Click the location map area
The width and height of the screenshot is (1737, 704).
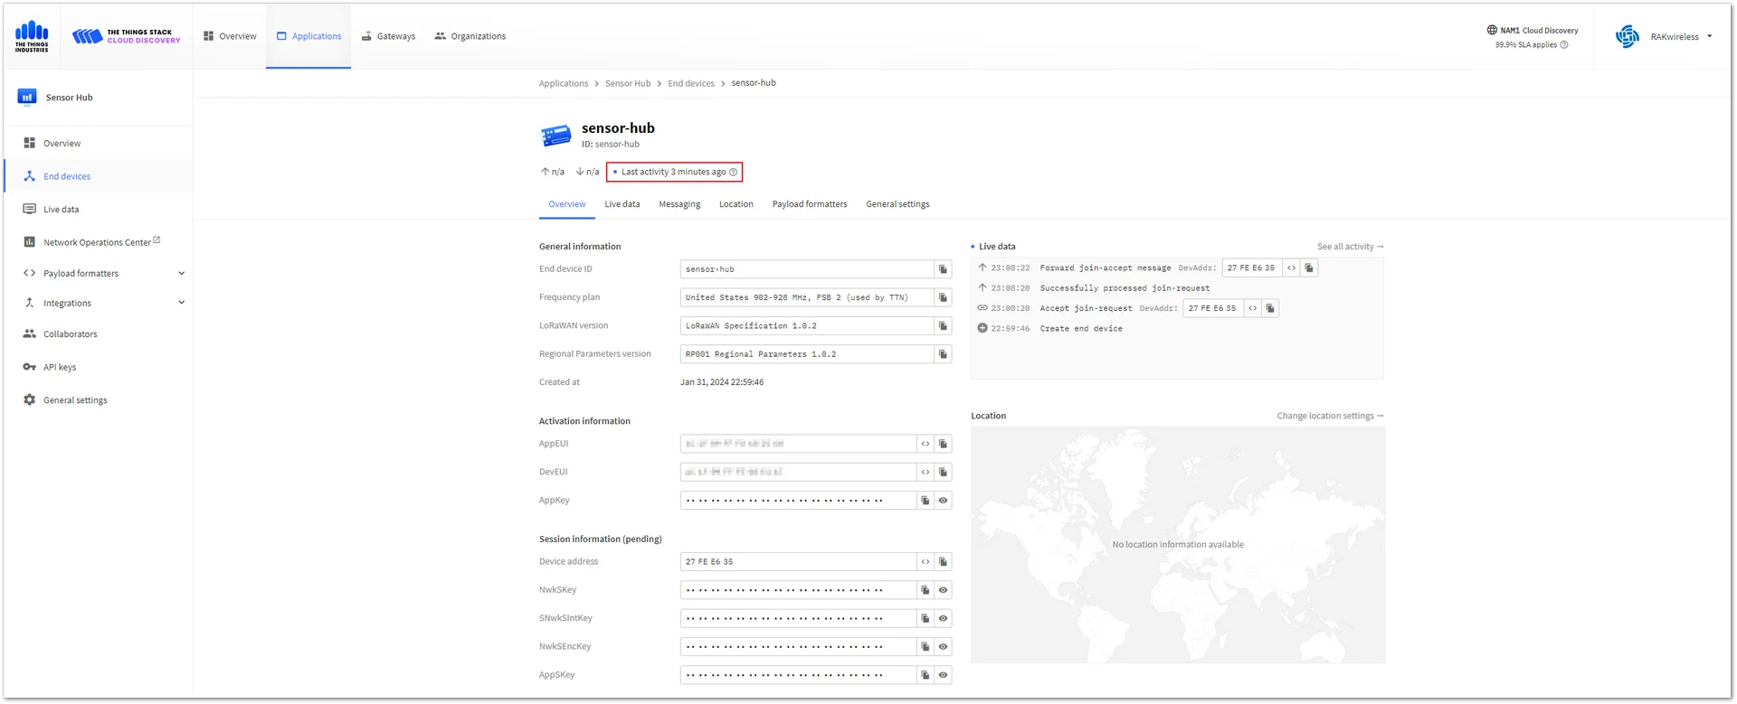tap(1178, 545)
